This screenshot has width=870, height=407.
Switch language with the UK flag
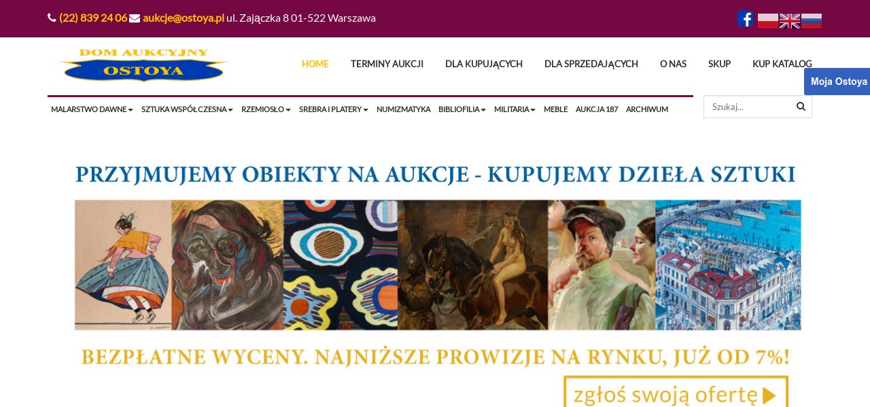coord(789,21)
